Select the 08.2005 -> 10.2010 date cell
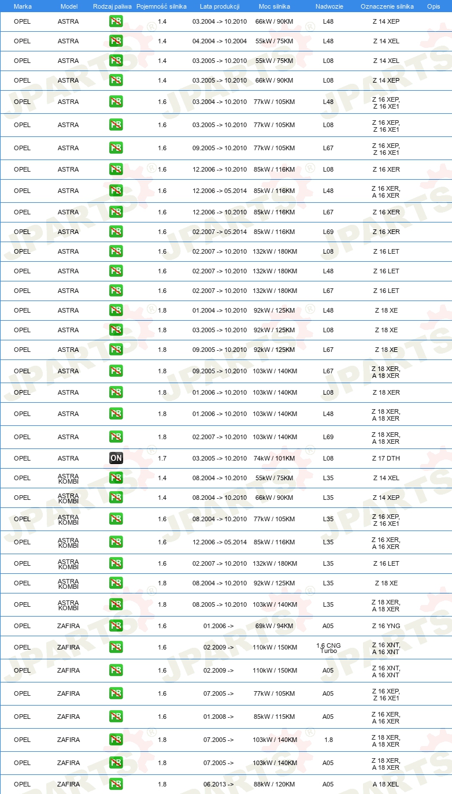Viewport: 452px width, 794px height. [220, 604]
